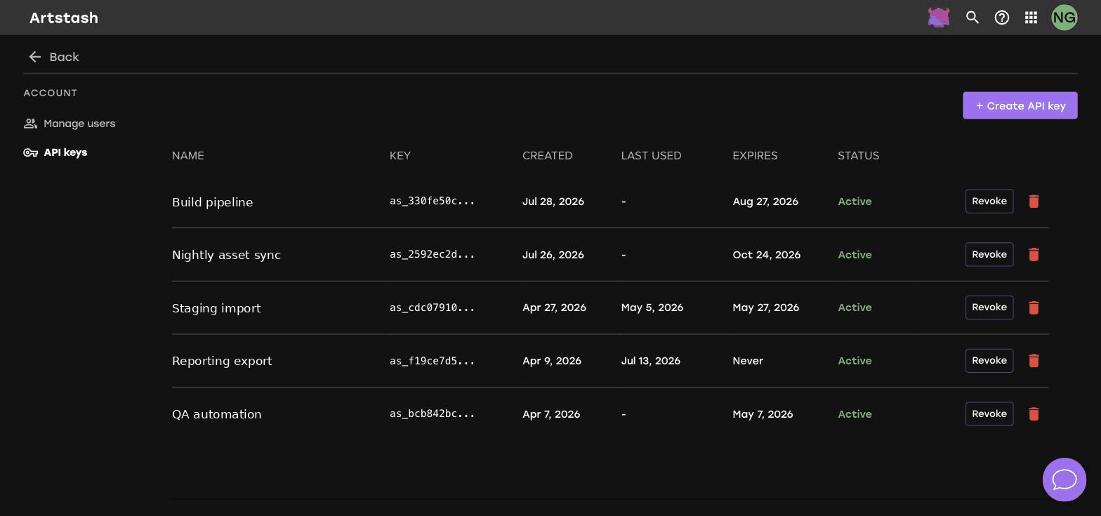Click Create API key button
Image resolution: width=1101 pixels, height=516 pixels.
coord(1020,105)
